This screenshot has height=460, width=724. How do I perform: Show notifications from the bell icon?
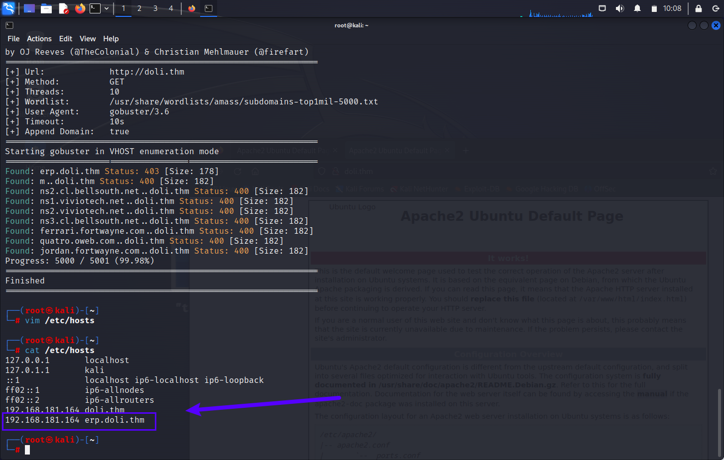point(637,8)
